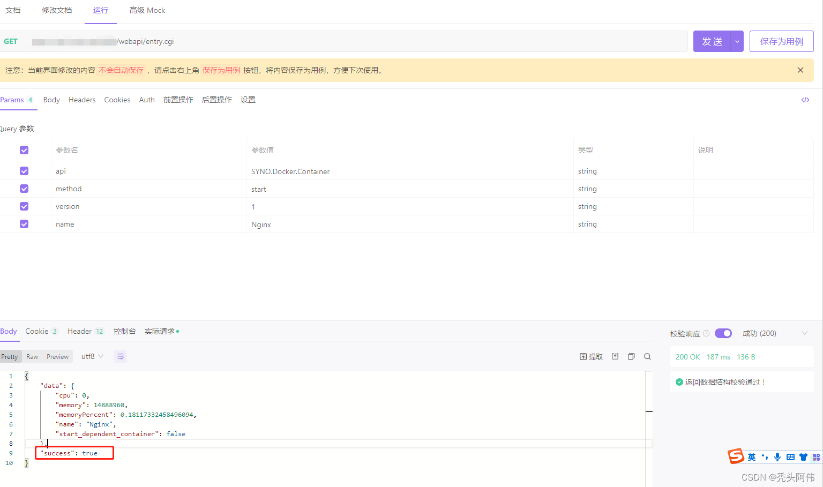Click the Sogou input method logo

(x=736, y=456)
